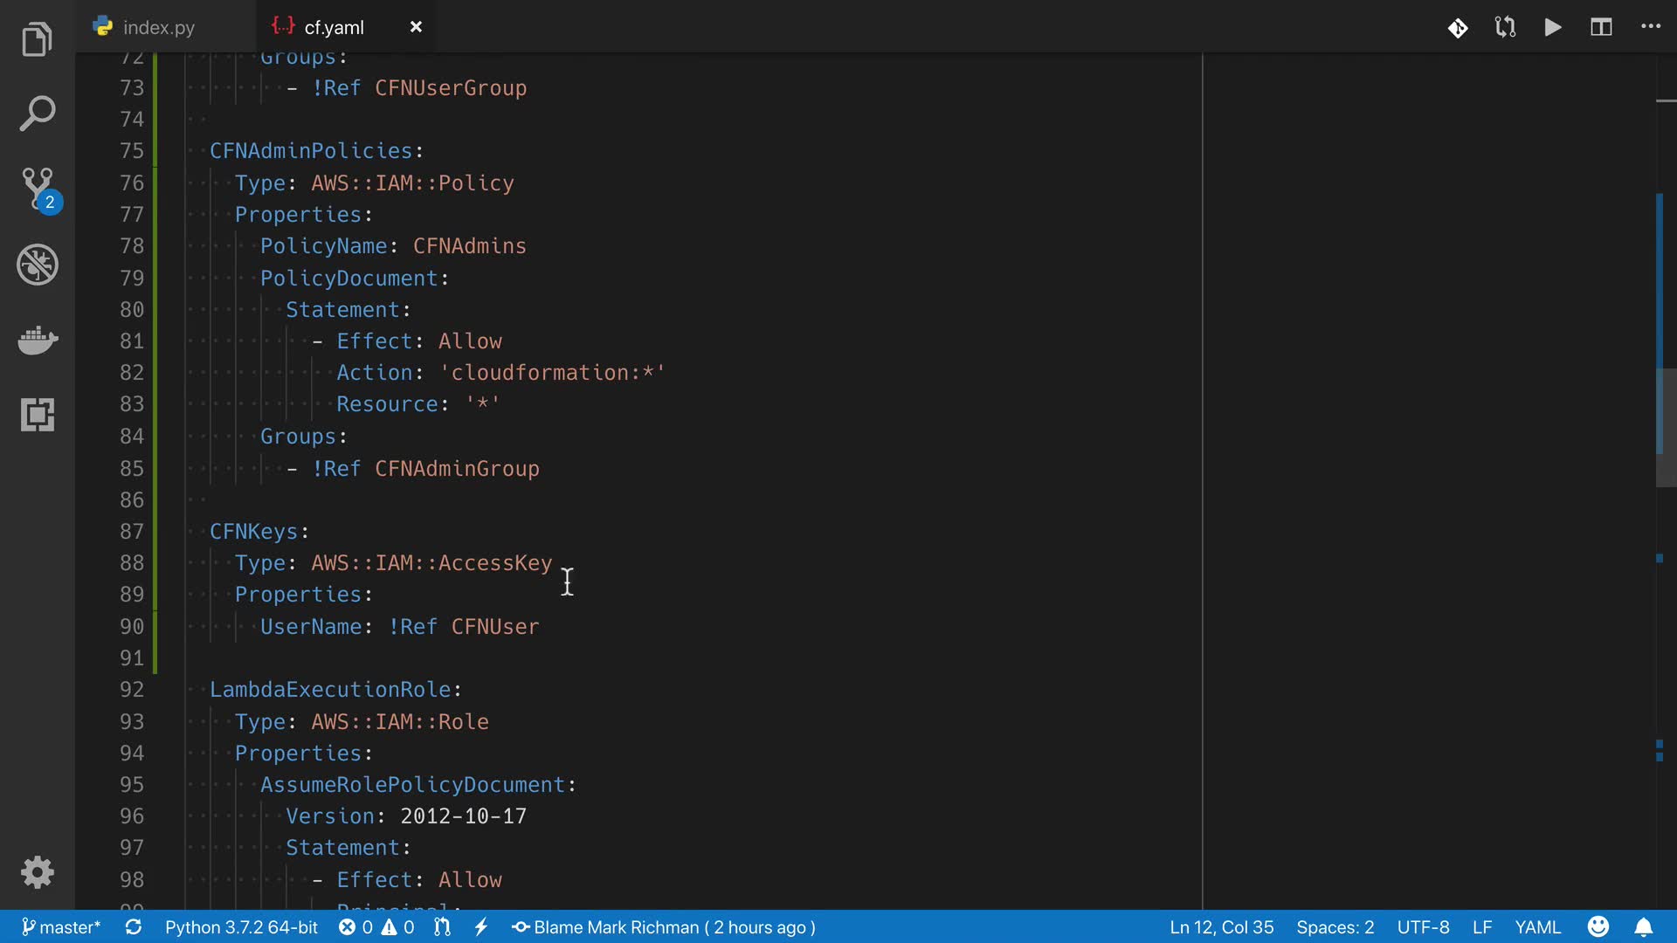Click Blame Mark Richman status text

(x=664, y=927)
